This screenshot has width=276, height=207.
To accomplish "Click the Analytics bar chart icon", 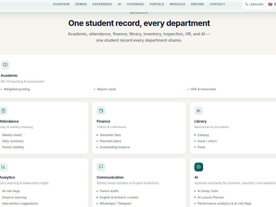I will pyautogui.click(x=3, y=167).
